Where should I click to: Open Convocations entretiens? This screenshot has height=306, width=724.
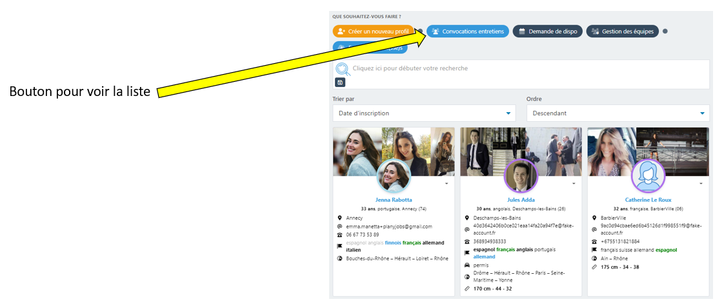[468, 31]
